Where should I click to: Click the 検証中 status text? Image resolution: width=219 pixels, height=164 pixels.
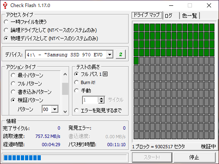[209, 146]
